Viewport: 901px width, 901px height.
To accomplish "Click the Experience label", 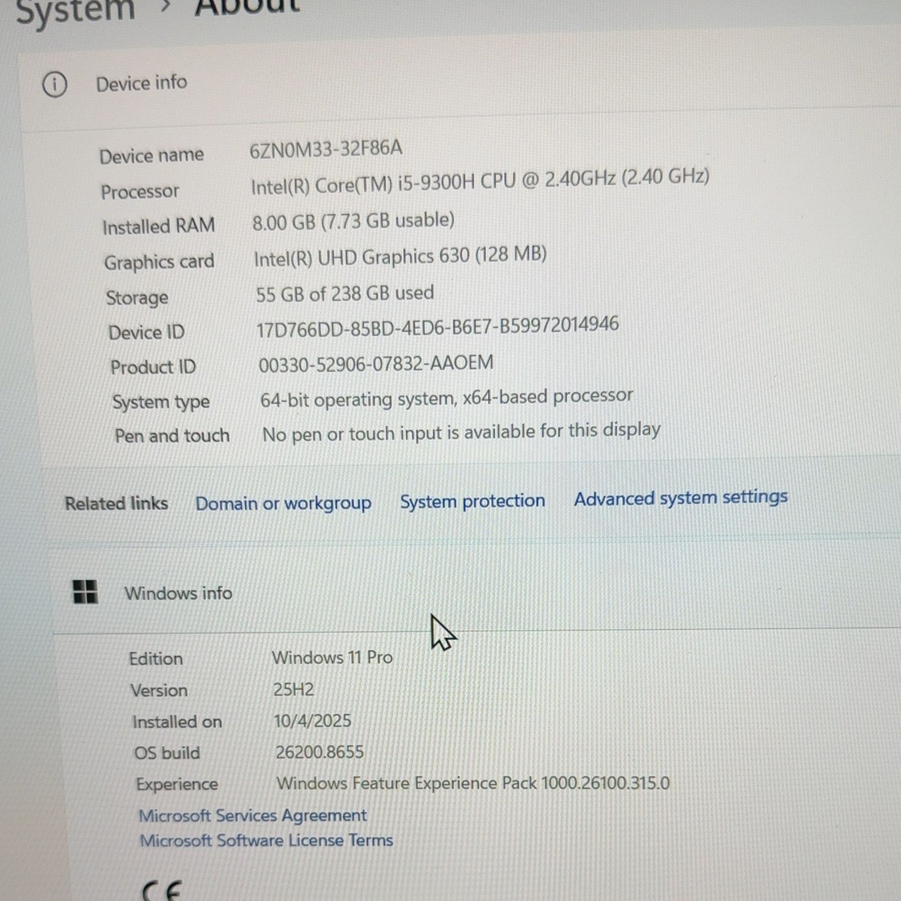I will (177, 784).
